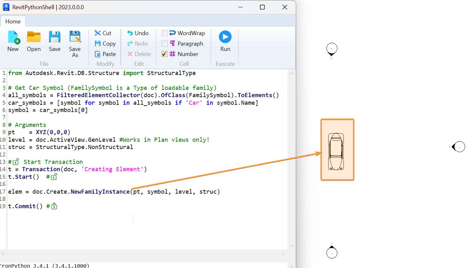The height and width of the screenshot is (268, 469).
Task: Click 't.Commit()' on line 19
Action: point(25,206)
